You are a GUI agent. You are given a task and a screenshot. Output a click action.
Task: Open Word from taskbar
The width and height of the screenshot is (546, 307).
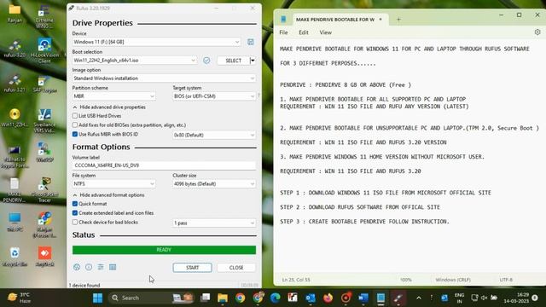tap(363, 298)
